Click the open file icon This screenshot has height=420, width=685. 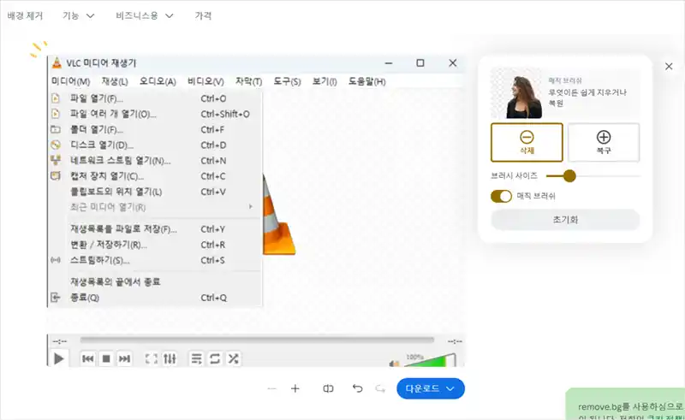pyautogui.click(x=56, y=98)
